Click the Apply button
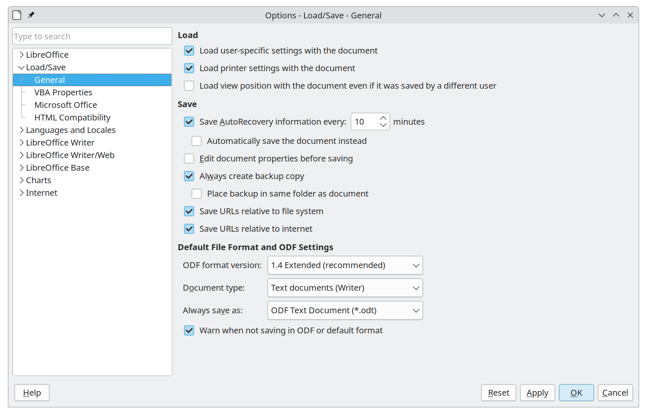 (537, 392)
